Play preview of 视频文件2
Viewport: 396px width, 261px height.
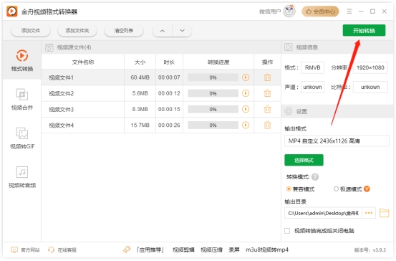[x=246, y=93]
